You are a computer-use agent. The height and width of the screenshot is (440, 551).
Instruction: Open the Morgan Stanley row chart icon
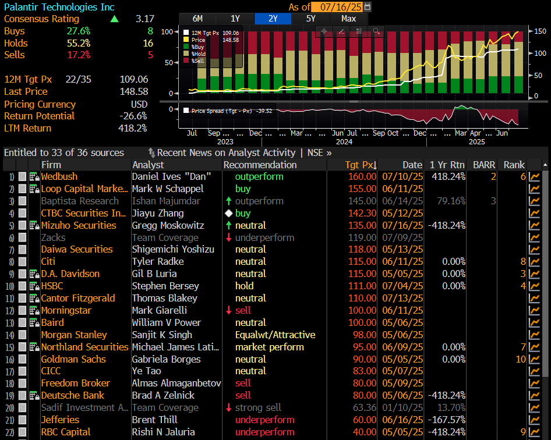tap(534, 335)
